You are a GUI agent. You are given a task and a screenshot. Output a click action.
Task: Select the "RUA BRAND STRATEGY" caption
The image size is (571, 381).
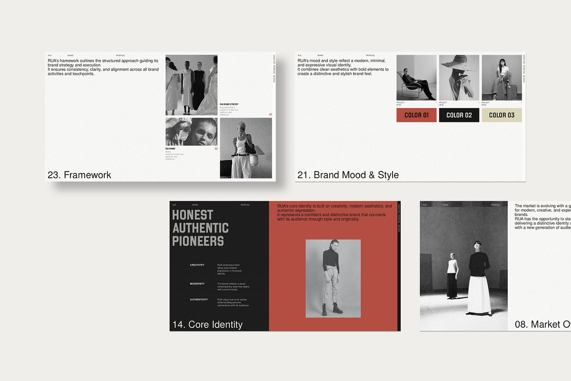tap(229, 104)
